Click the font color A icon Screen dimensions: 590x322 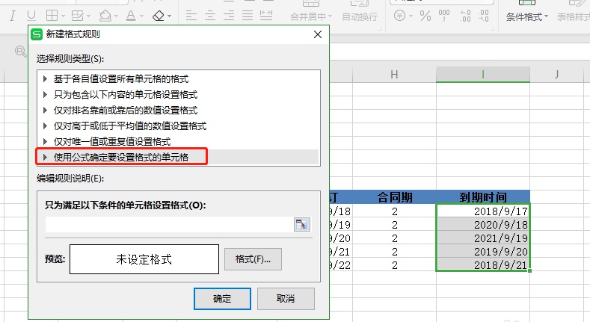(131, 16)
